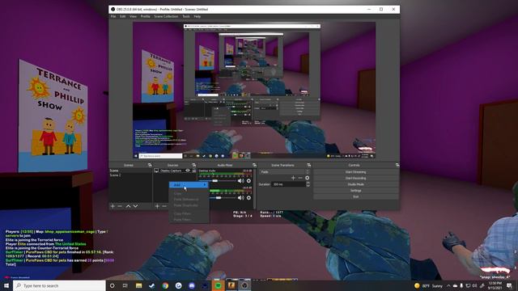Viewport: 518px width, 291px height.
Task: Open the Tools menu in OBS
Action: click(x=186, y=16)
